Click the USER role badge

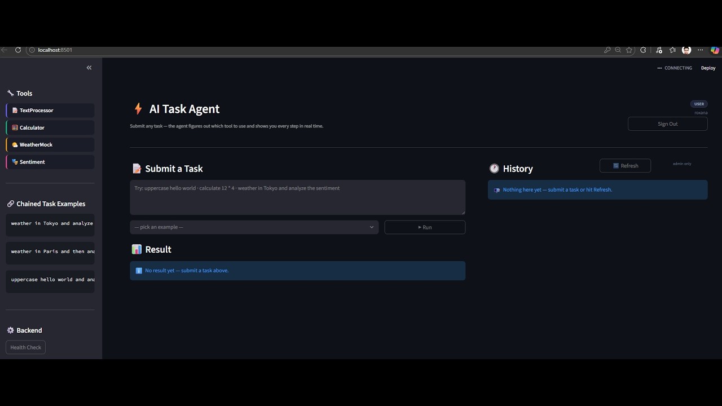[x=699, y=104]
